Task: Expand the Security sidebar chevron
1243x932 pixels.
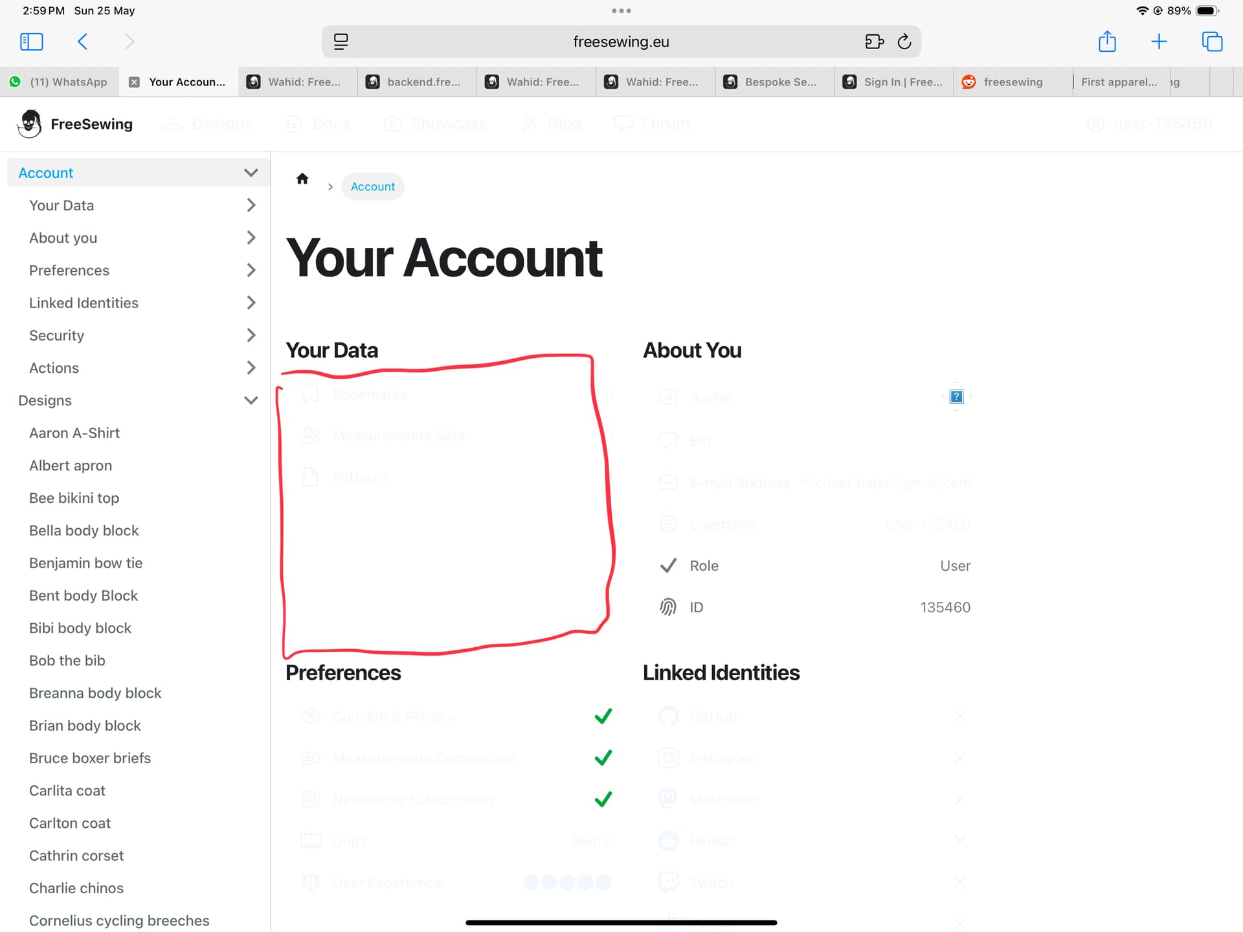Action: (251, 335)
